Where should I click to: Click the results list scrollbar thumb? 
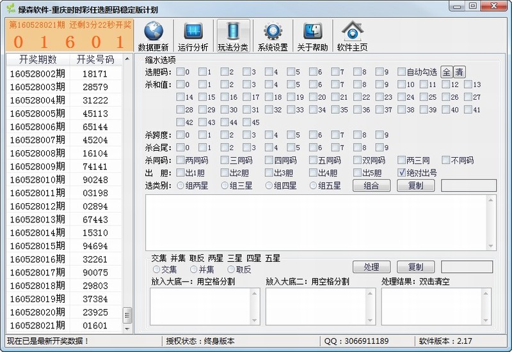click(127, 315)
